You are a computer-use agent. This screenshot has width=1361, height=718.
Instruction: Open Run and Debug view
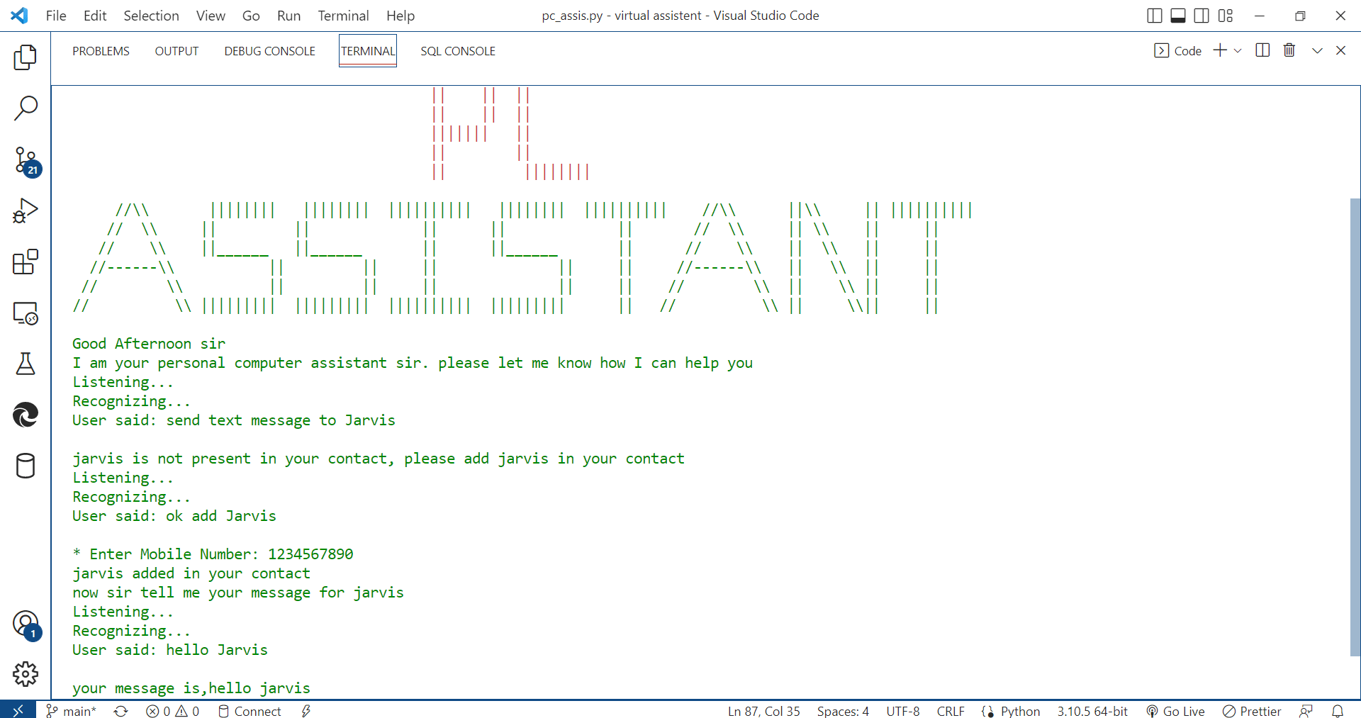[x=26, y=211]
